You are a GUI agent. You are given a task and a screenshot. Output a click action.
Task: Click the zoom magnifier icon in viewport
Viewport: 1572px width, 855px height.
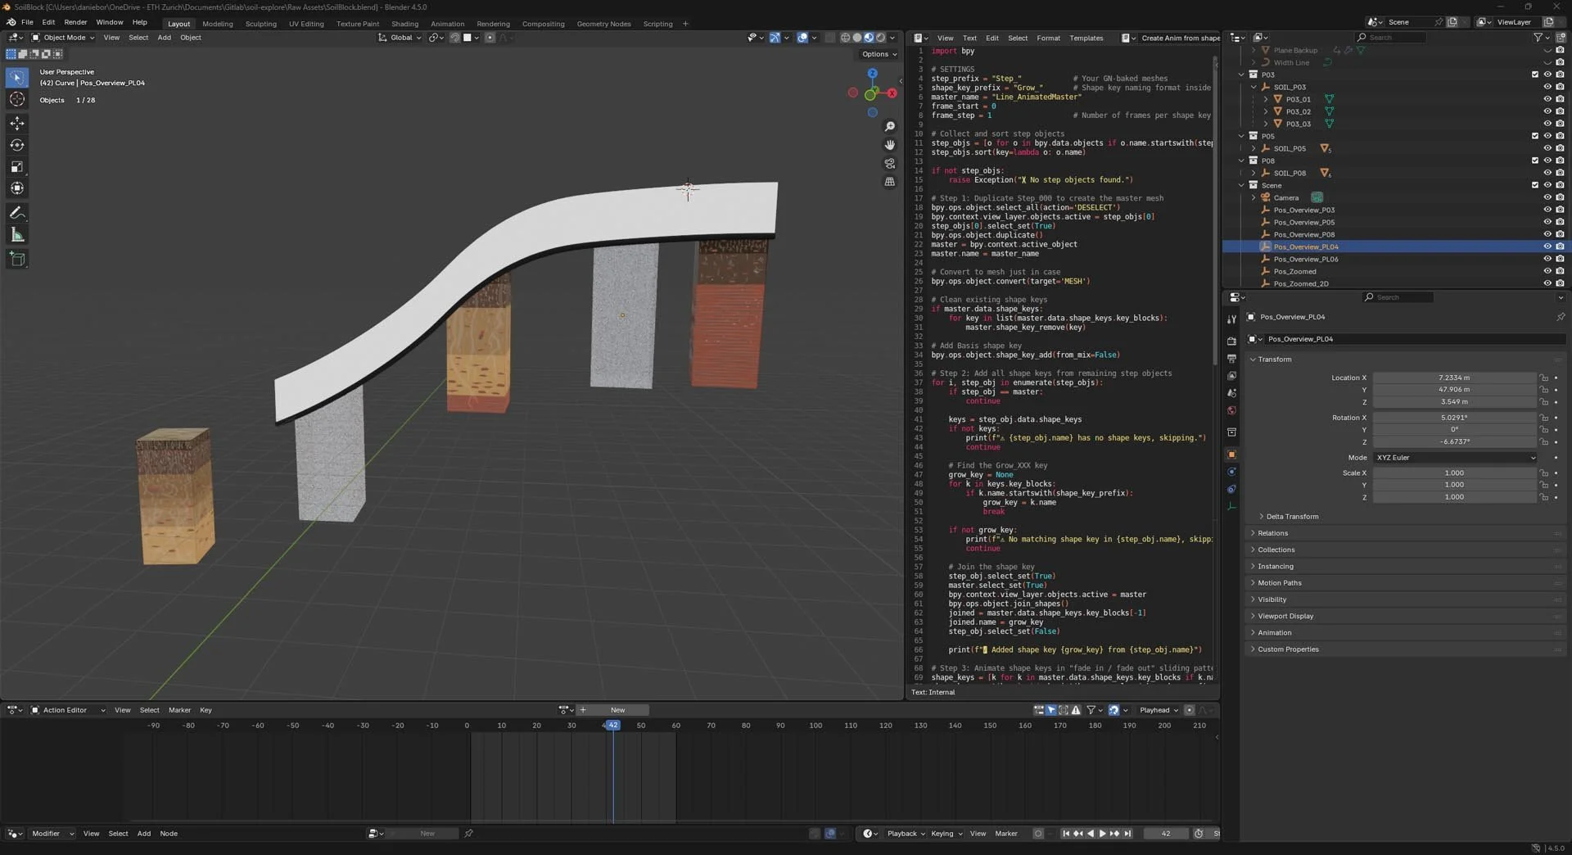click(x=890, y=127)
